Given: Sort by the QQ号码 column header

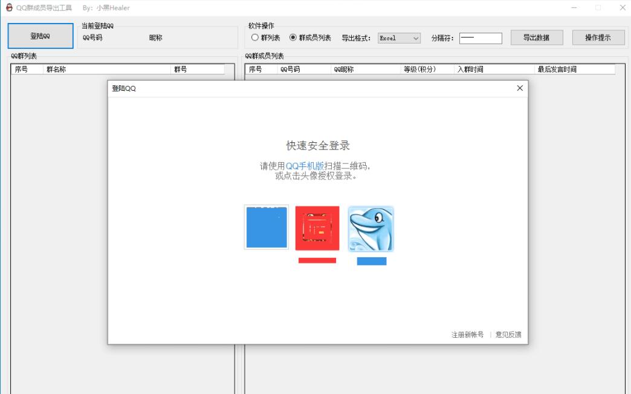Looking at the screenshot, I should point(304,69).
